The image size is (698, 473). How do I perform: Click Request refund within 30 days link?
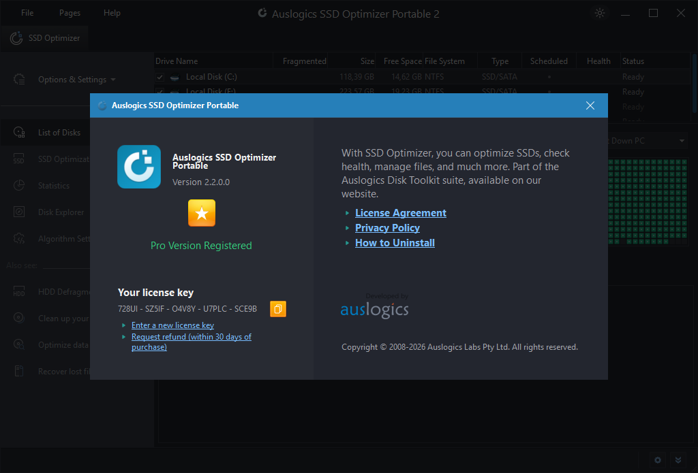pyautogui.click(x=192, y=342)
